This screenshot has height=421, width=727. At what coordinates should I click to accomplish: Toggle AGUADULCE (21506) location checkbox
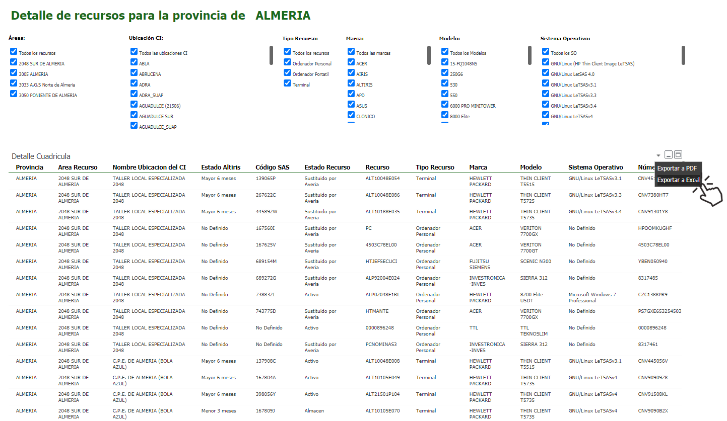point(134,104)
